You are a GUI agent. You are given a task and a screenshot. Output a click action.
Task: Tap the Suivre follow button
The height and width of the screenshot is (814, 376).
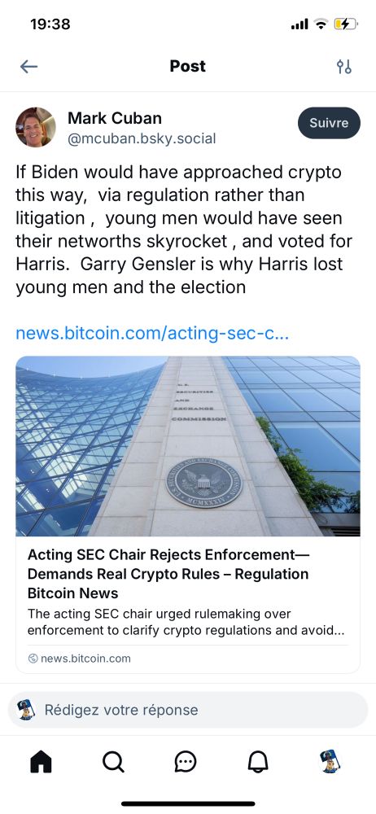(x=329, y=123)
